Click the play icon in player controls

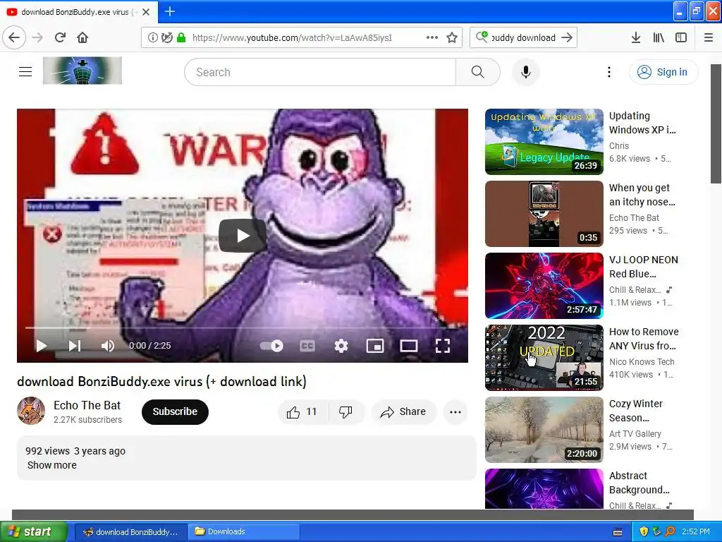tap(42, 346)
